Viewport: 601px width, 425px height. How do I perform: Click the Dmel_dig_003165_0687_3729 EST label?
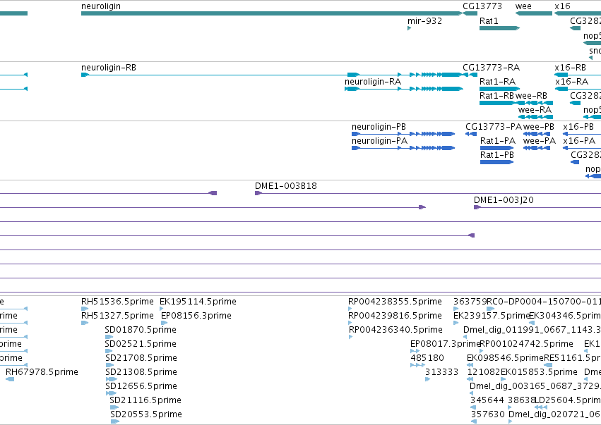(535, 386)
